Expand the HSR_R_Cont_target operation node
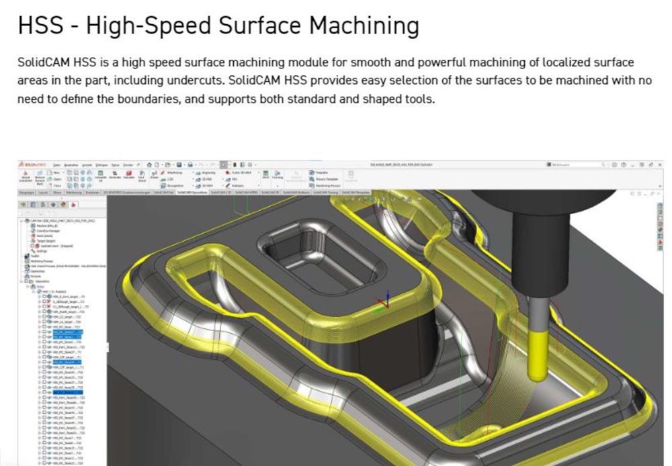Screen dimensions: 672x466 click(x=40, y=296)
